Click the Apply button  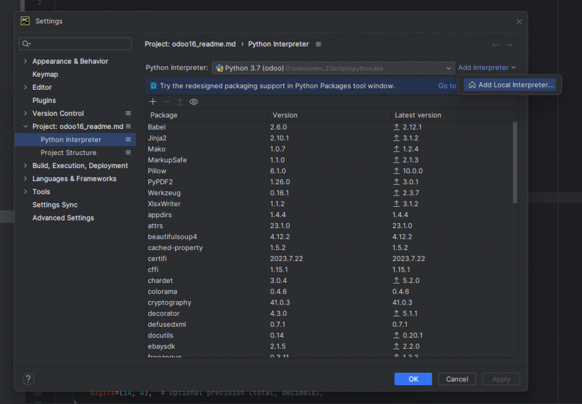pyautogui.click(x=501, y=379)
